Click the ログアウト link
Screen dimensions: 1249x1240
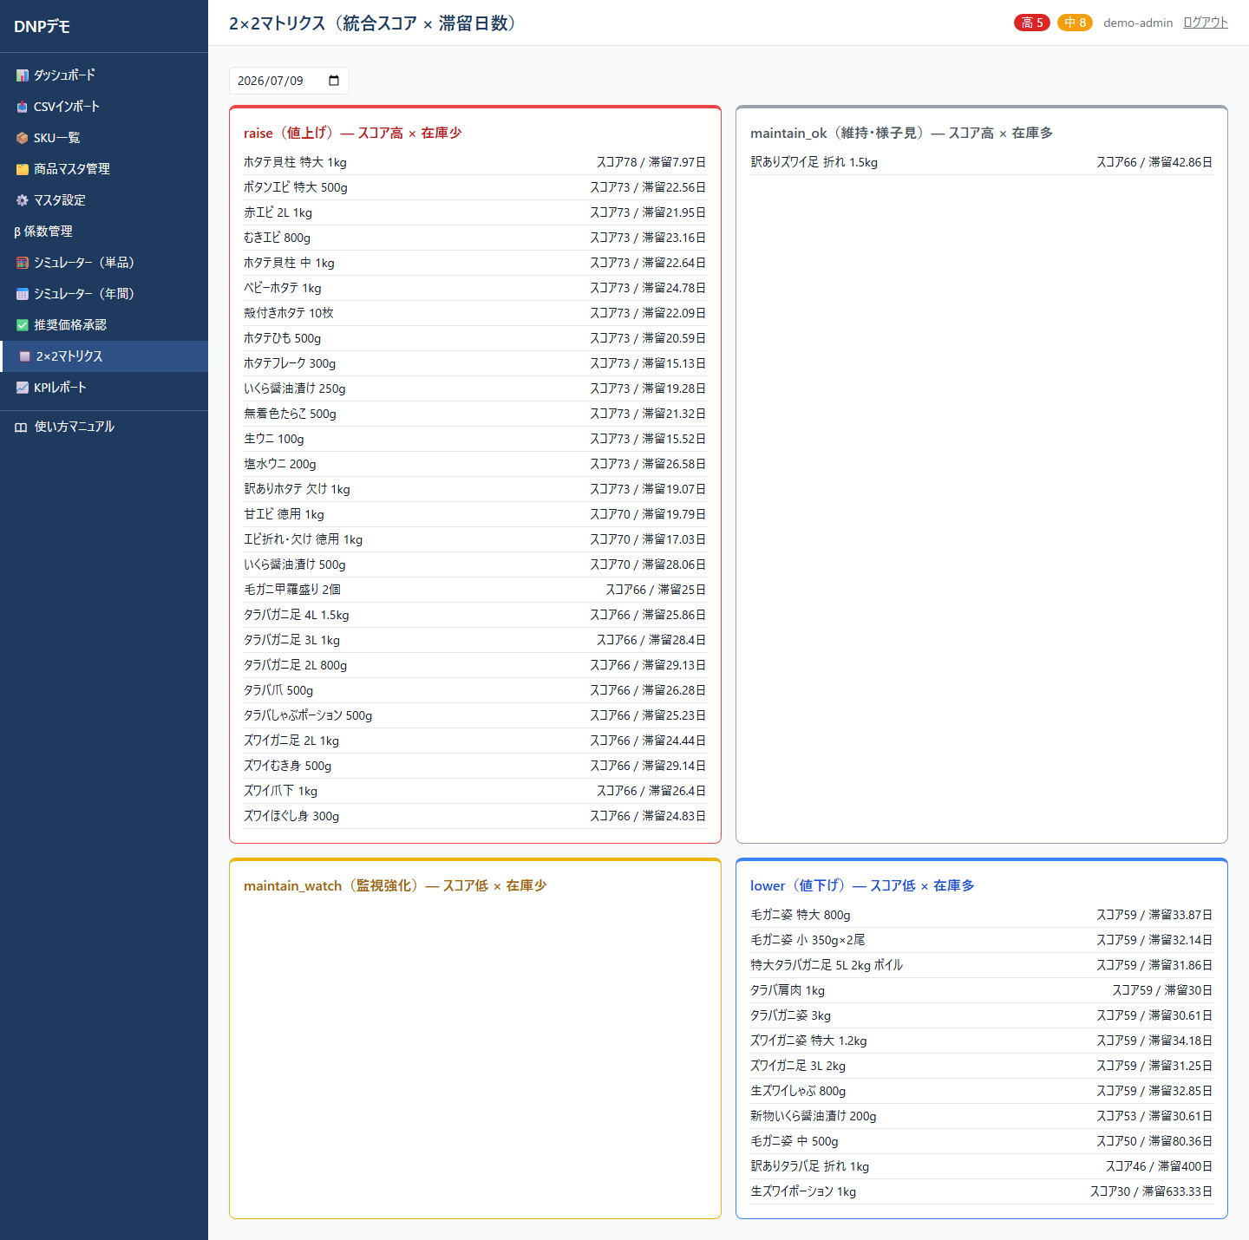tap(1206, 23)
